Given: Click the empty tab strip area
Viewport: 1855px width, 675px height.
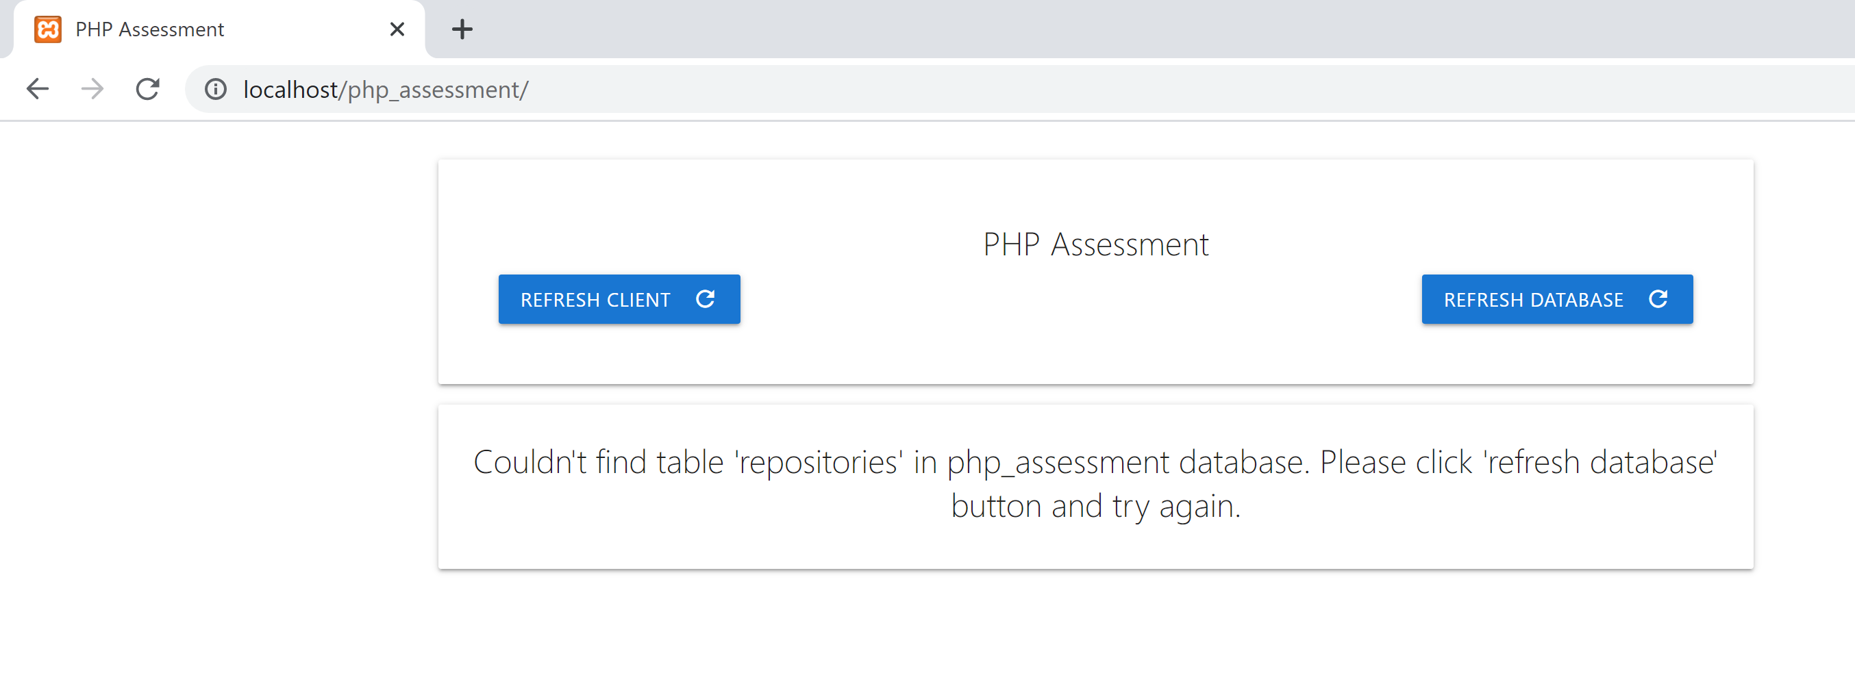Looking at the screenshot, I should (x=1080, y=29).
